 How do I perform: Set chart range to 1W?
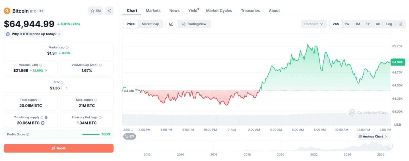point(347,24)
